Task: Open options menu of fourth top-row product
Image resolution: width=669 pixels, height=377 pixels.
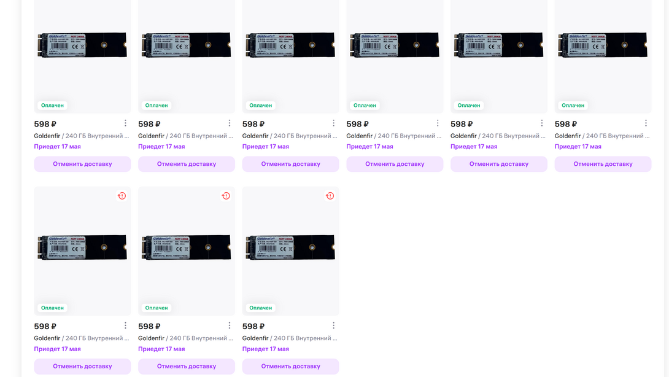Action: (438, 123)
